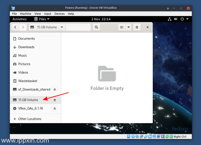
Task: Click the optical disc status icon
Action: tap(133, 136)
